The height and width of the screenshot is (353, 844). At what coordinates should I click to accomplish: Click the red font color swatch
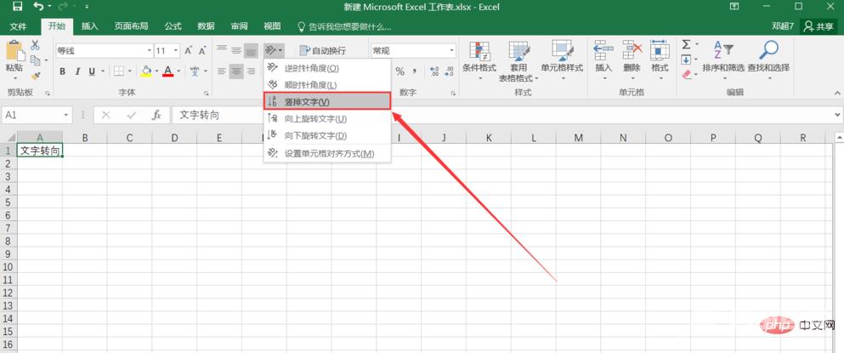[x=167, y=71]
